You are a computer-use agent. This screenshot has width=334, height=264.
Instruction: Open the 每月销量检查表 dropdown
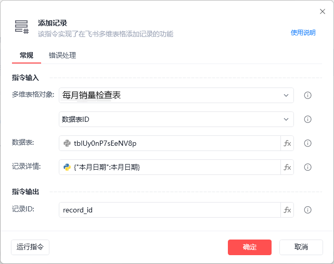coord(176,95)
